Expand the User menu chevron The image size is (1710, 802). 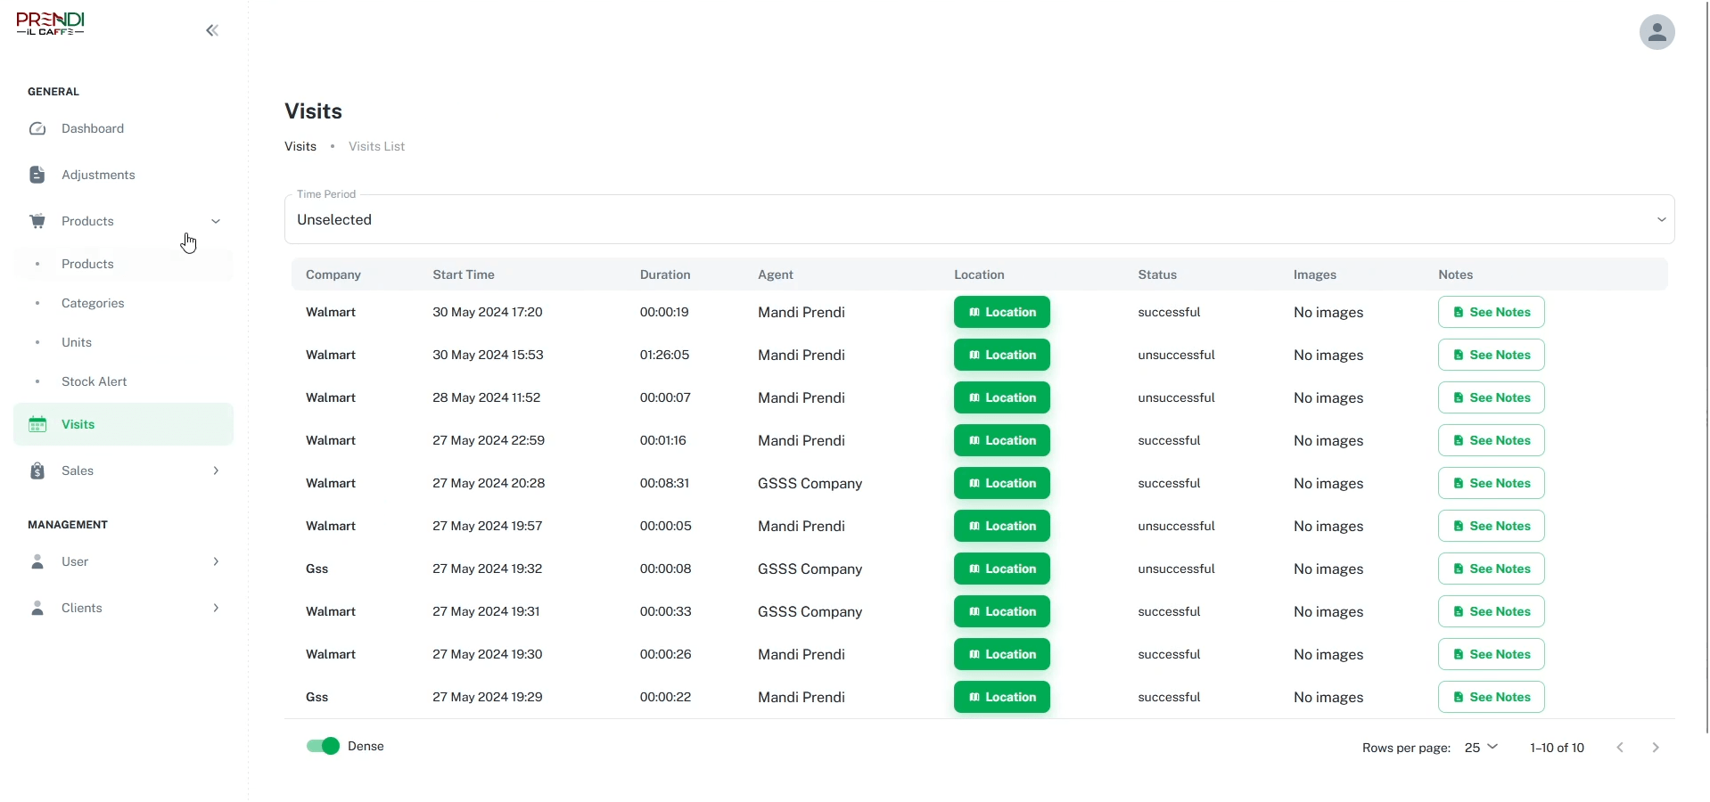216,561
